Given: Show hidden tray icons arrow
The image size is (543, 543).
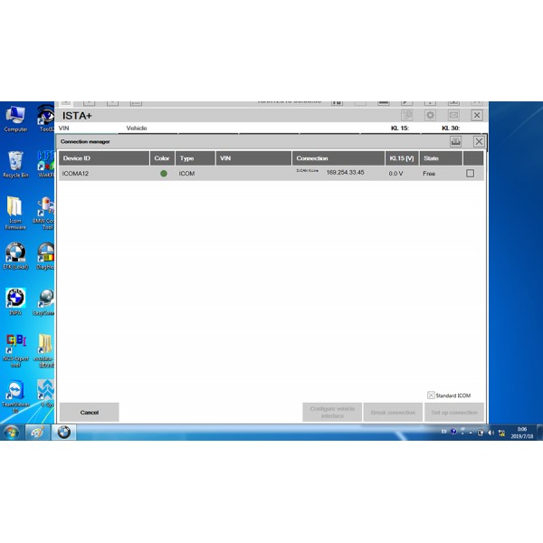Looking at the screenshot, I should [x=471, y=433].
